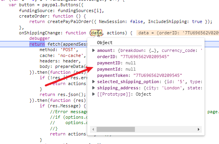The height and width of the screenshot is (144, 219).
Task: Click the popup's horizontal scrollbar thumb
Action: (x=116, y=129)
